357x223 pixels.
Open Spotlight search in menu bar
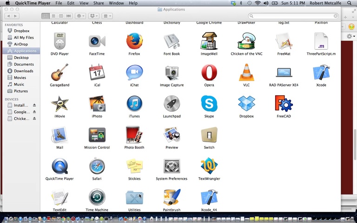pos(349,3)
